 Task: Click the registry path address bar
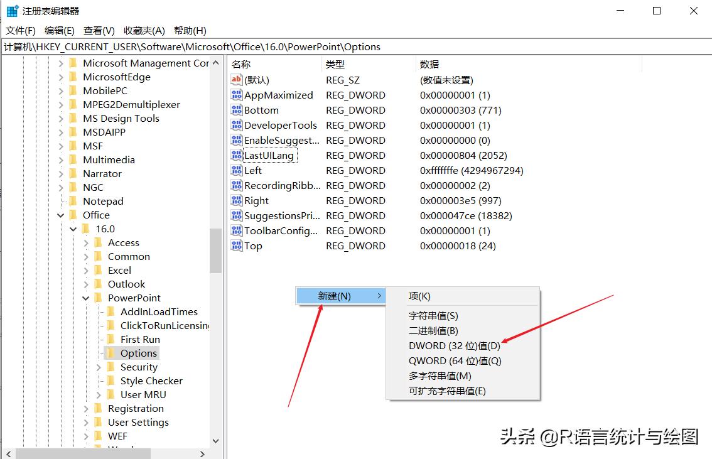point(356,46)
